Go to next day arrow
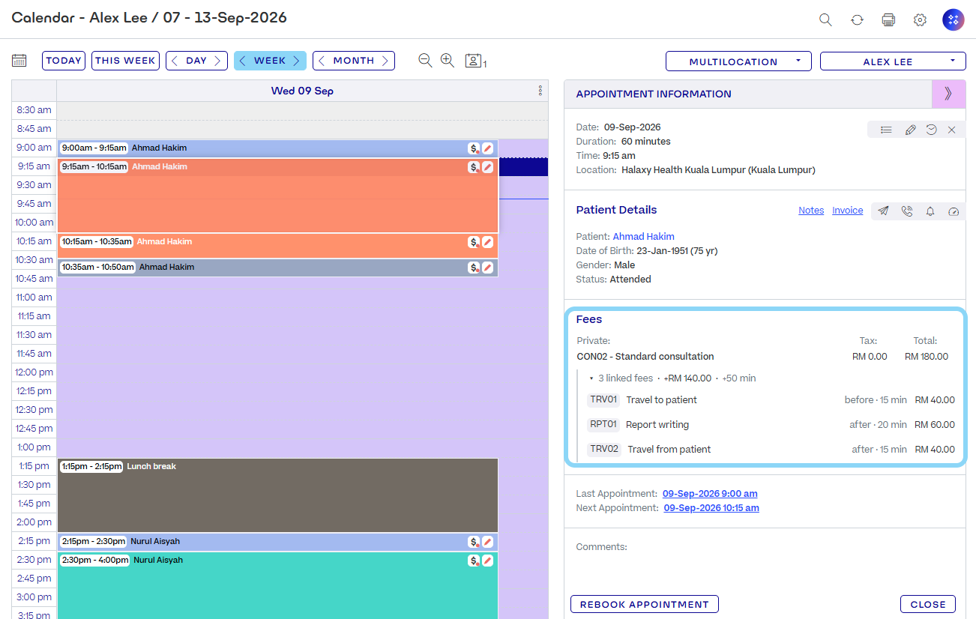The height and width of the screenshot is (619, 976). point(218,61)
